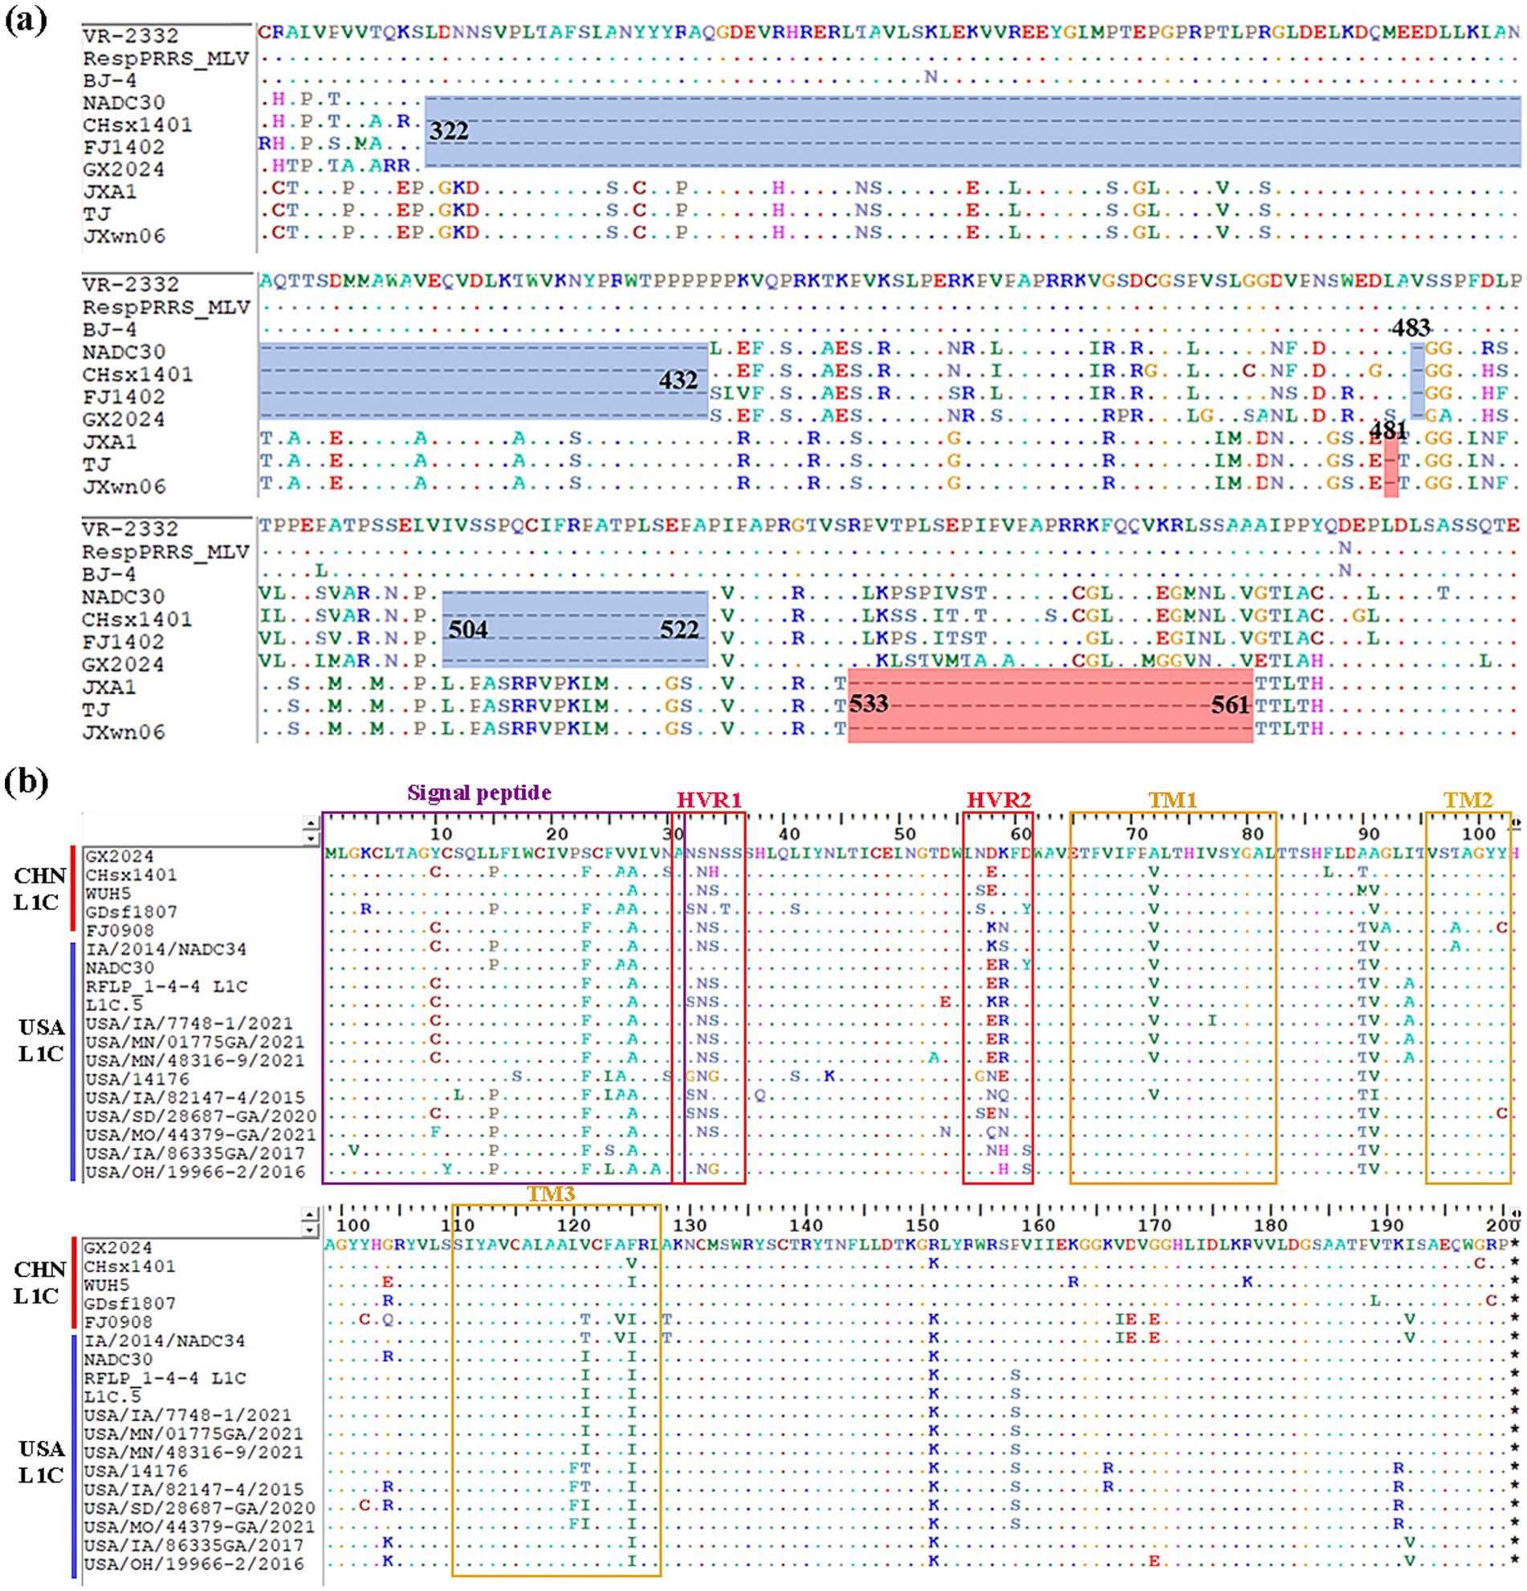This screenshot has height=1591, width=1527.
Task: Select the red 'HVR2' region label
Action: (998, 801)
